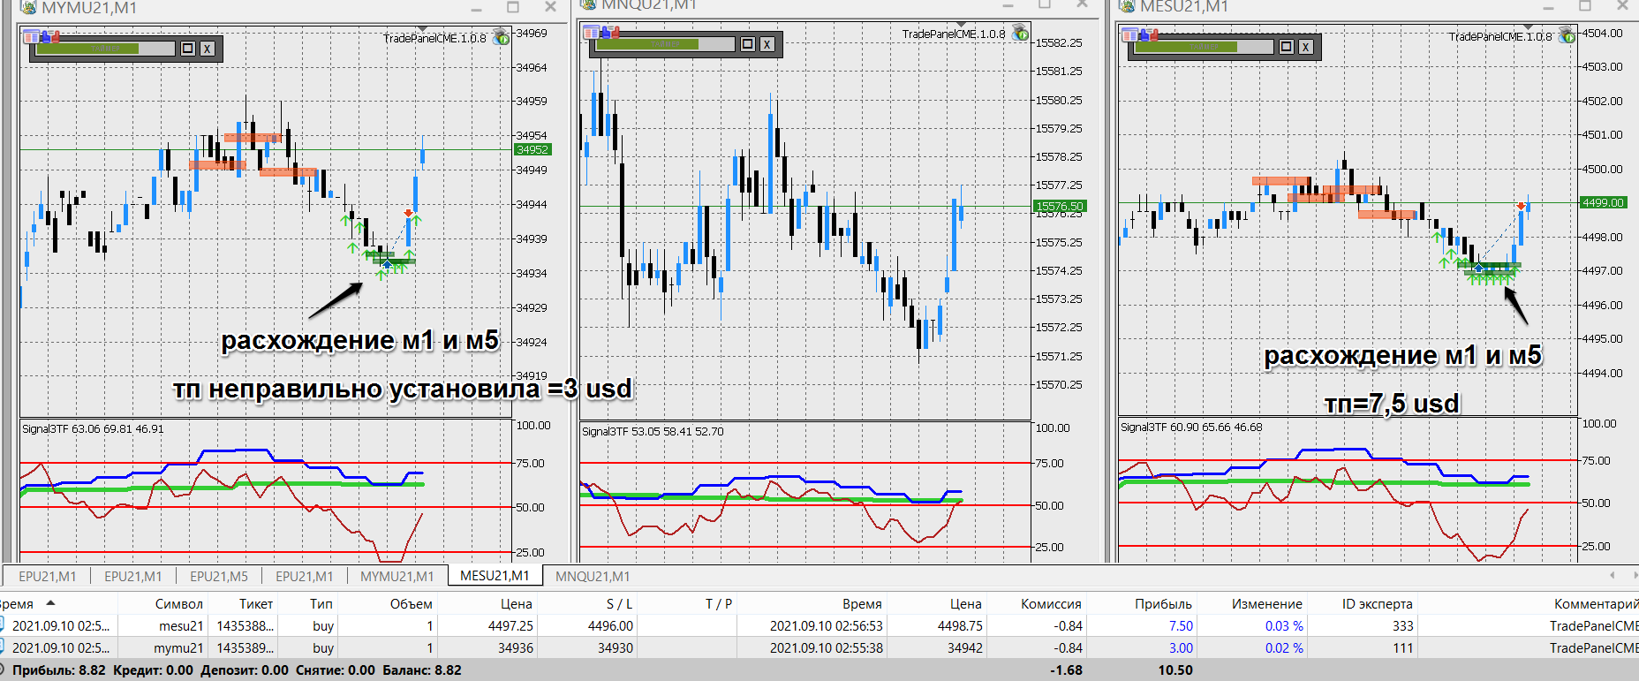
Task: Click the table icon on MESU21 chart panel
Action: pyautogui.click(x=1129, y=34)
